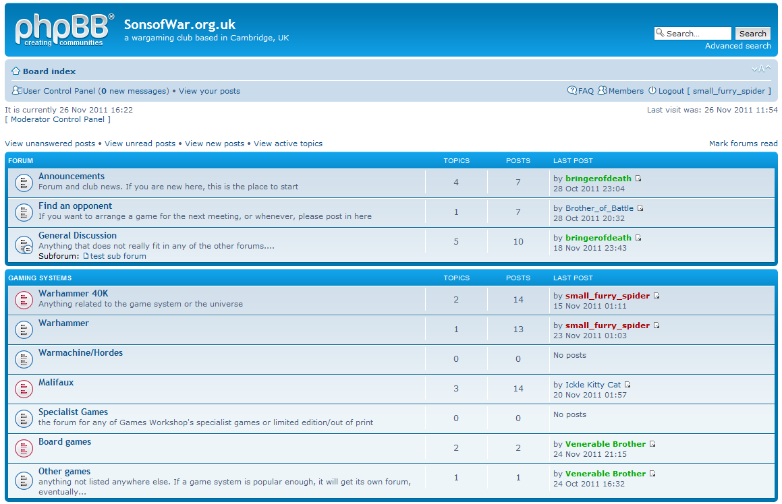
Task: View latest post icon in Announcements row
Action: coord(638,179)
